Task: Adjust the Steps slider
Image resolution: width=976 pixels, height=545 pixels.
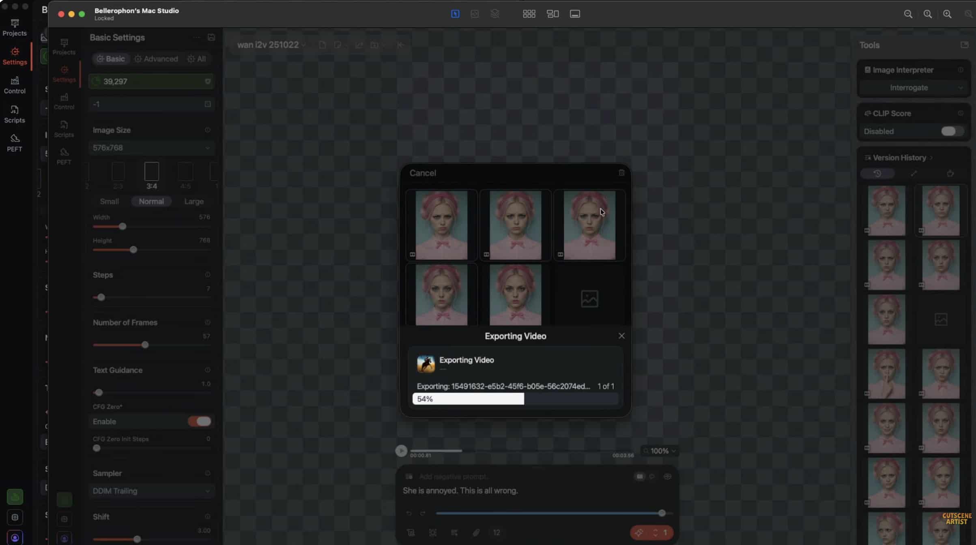Action: tap(101, 297)
